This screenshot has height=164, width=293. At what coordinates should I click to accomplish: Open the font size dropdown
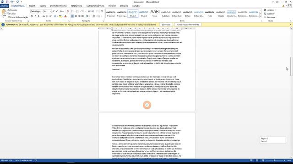50,11
